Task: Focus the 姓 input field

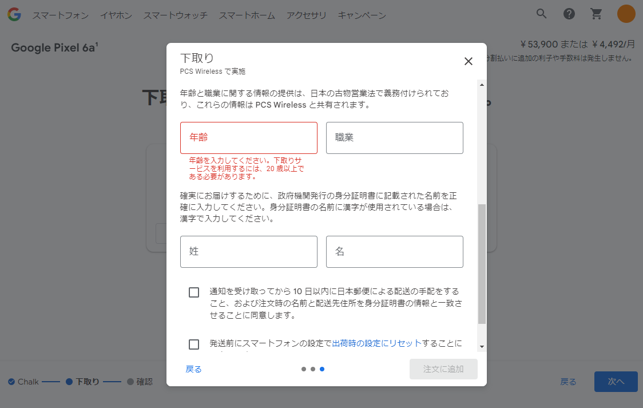Action: (x=248, y=252)
